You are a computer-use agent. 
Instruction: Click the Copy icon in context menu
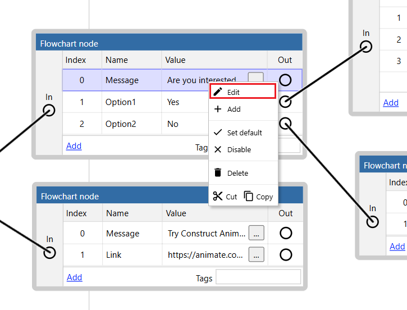249,196
